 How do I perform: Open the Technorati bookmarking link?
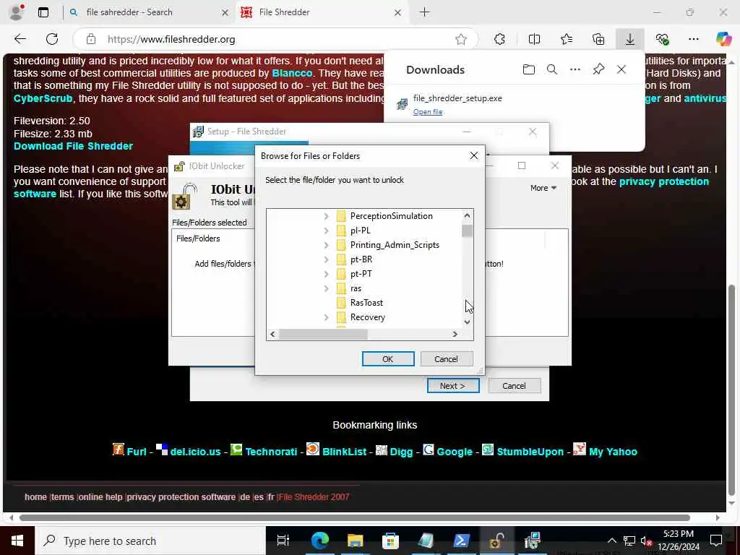point(271,452)
